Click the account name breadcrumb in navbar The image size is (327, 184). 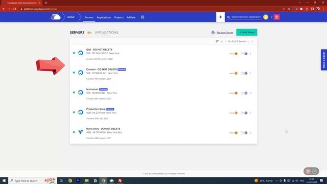point(71,17)
